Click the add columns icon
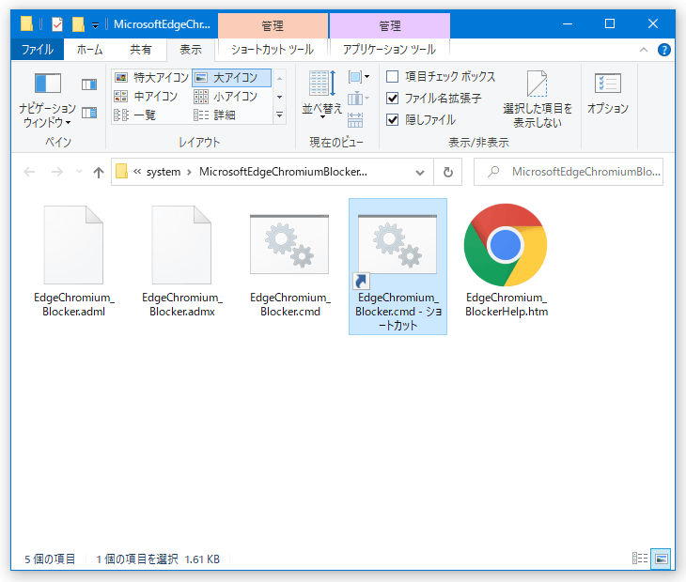 pos(358,99)
